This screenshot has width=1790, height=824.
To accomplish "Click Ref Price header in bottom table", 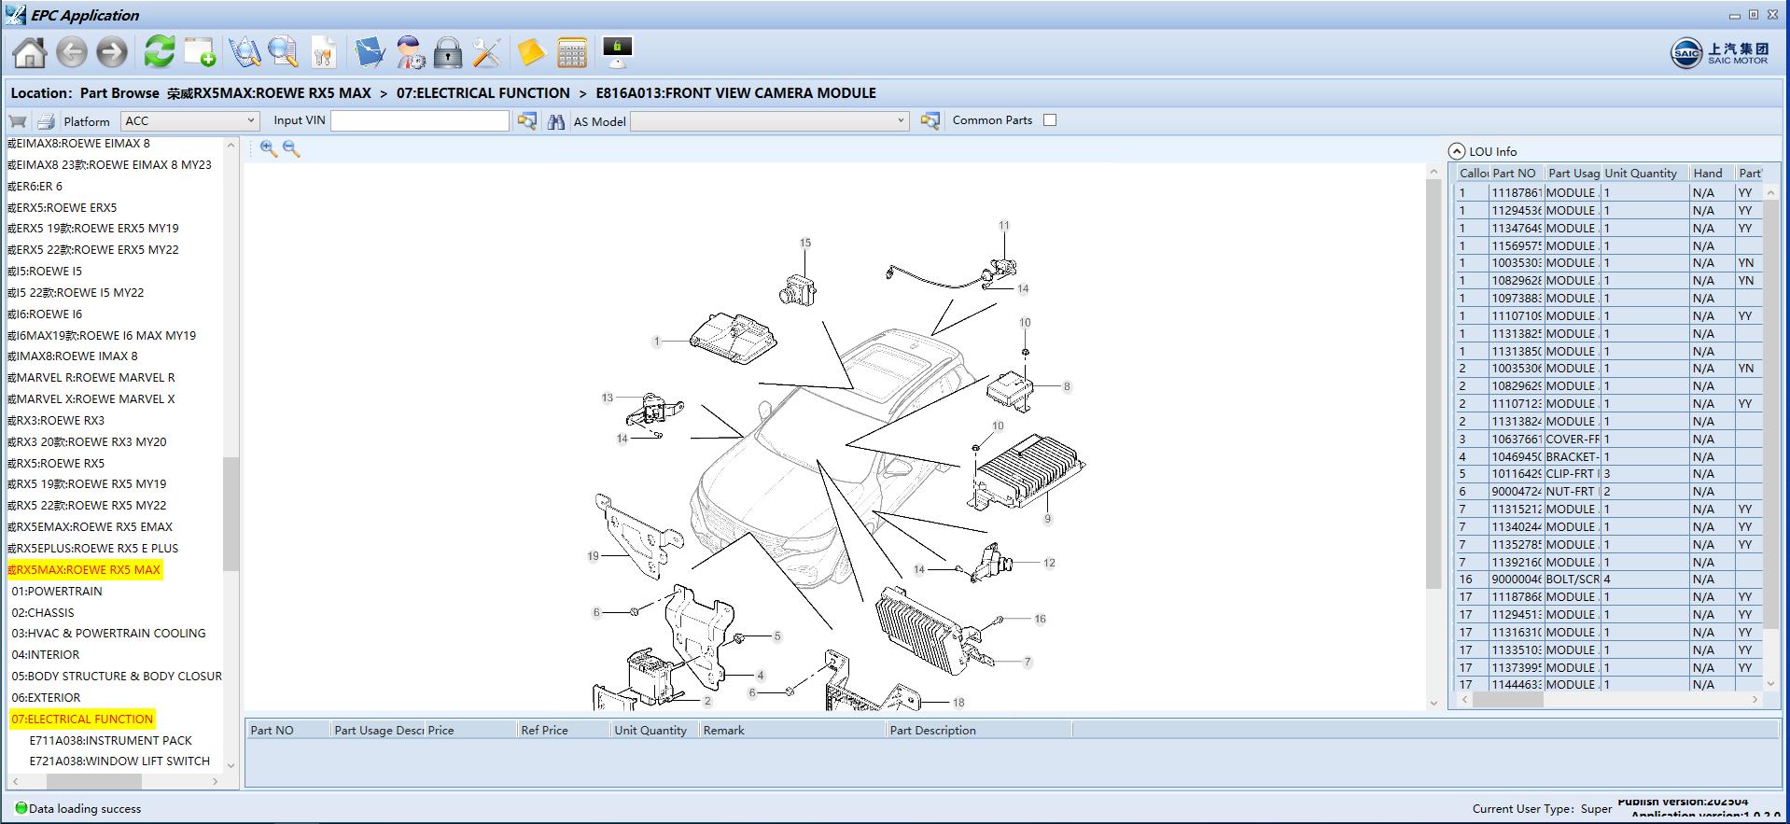I will 563,730.
